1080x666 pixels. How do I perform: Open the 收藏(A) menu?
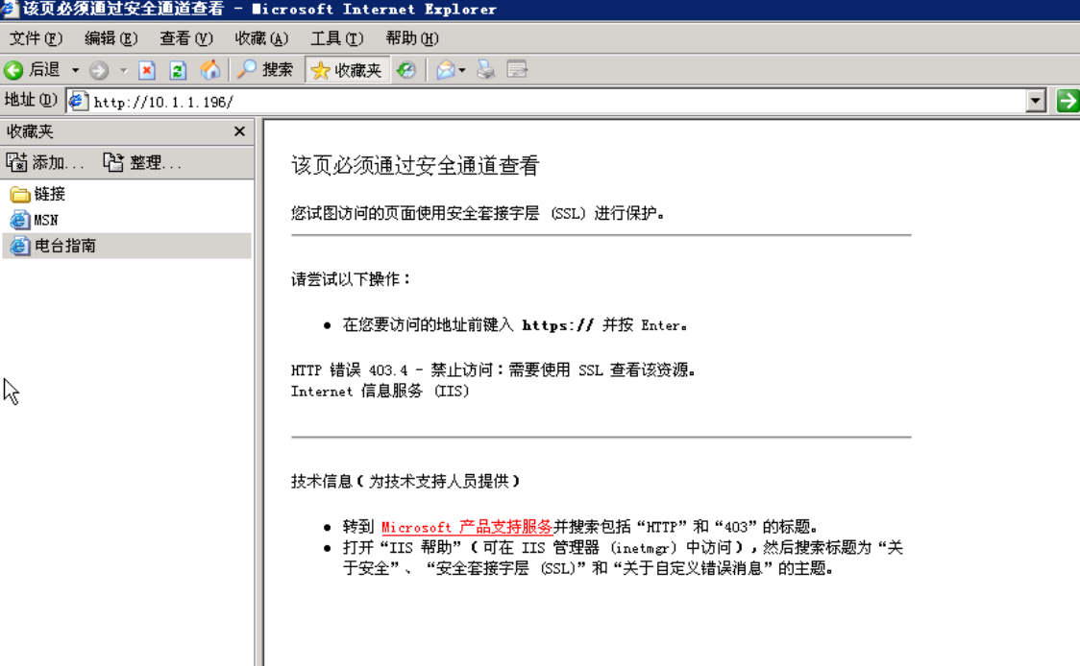pyautogui.click(x=261, y=38)
